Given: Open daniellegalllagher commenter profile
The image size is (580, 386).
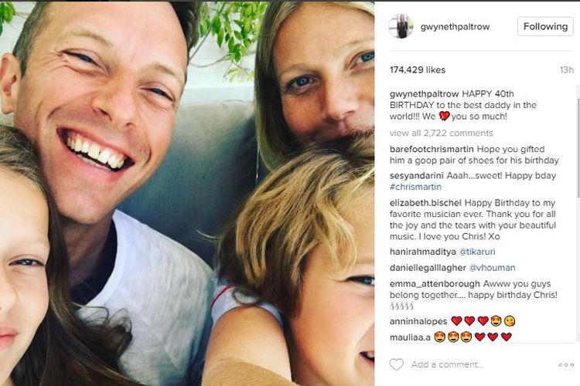Looking at the screenshot, I should (x=428, y=268).
